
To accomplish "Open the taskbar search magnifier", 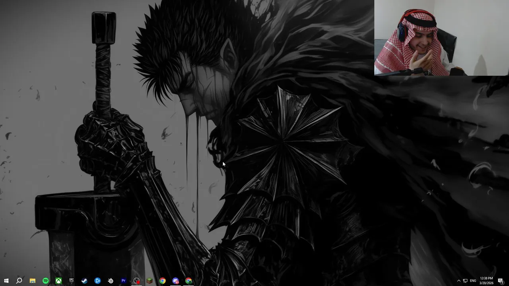I will [x=19, y=281].
